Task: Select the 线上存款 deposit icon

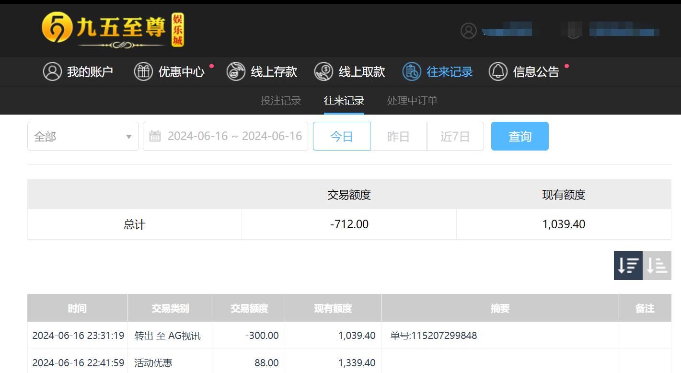Action: 236,71
